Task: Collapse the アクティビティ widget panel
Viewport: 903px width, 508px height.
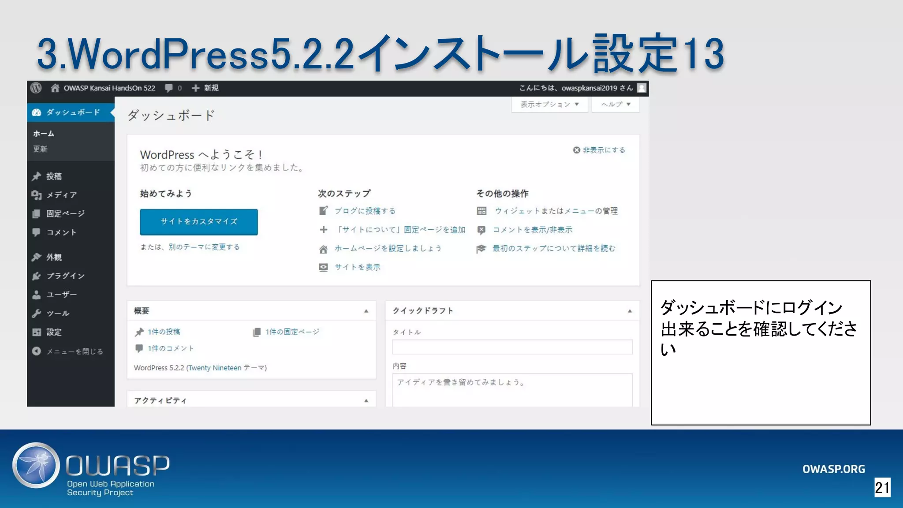Action: click(x=366, y=400)
